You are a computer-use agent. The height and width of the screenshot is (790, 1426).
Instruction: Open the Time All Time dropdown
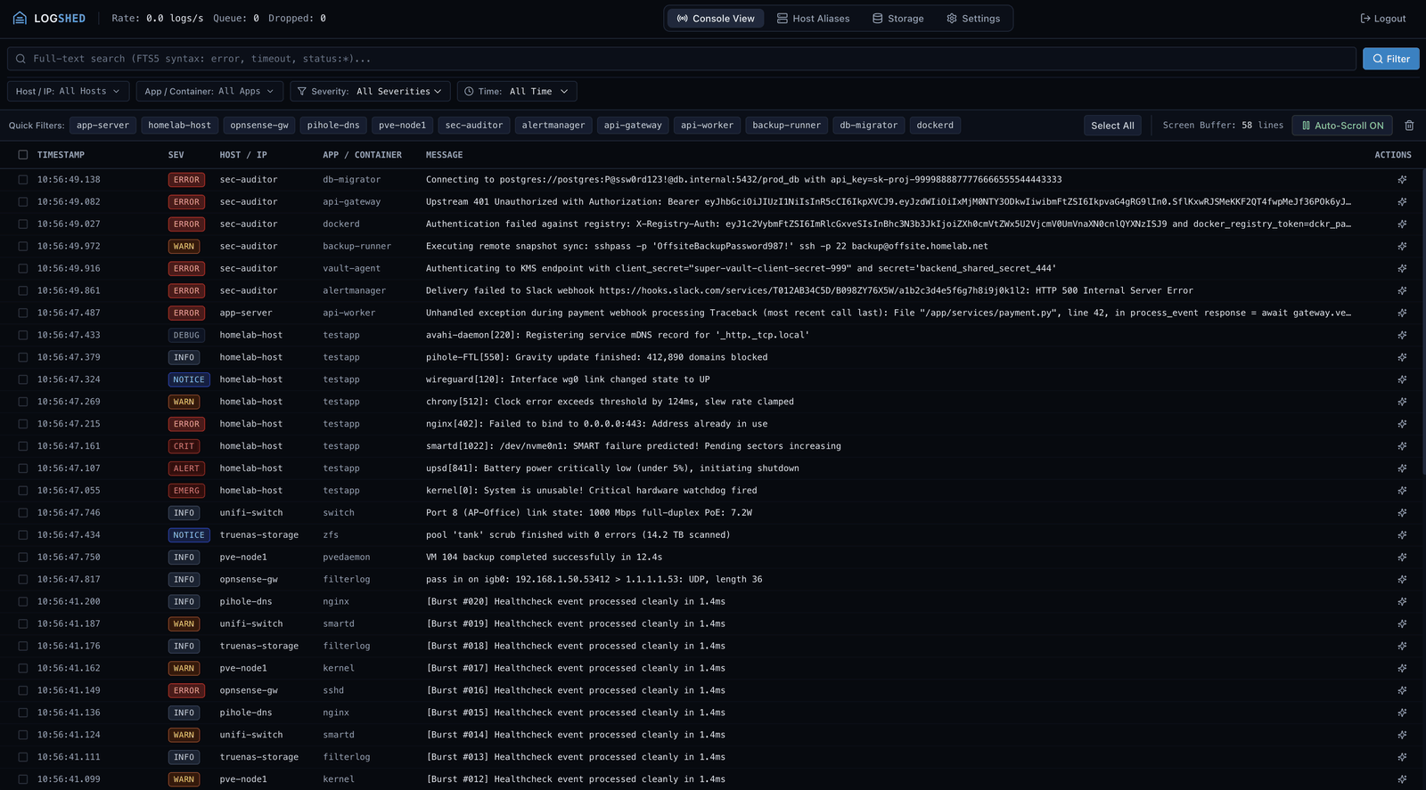point(517,92)
